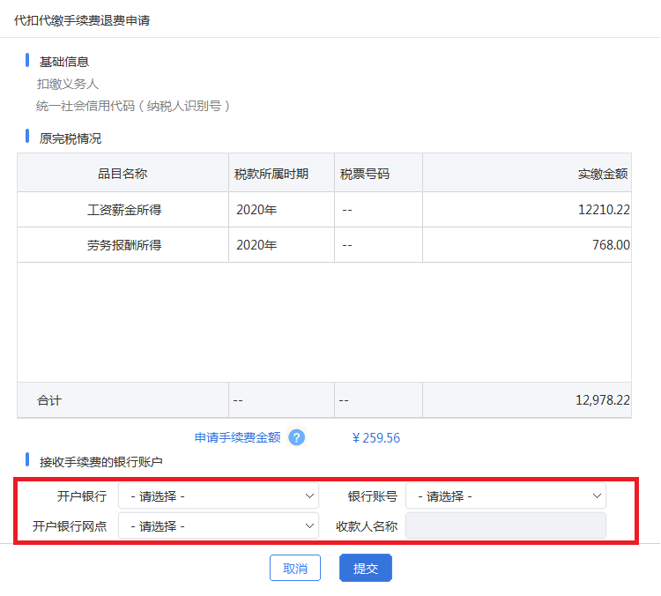The width and height of the screenshot is (661, 596).
Task: Click the help icon beside 申请手续费金额
Action: 296,437
